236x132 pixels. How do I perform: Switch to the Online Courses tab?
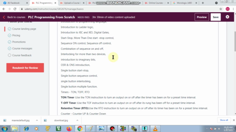[x=156, y=3]
